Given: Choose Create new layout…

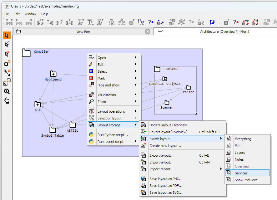Looking at the screenshot, I should 183,146.
